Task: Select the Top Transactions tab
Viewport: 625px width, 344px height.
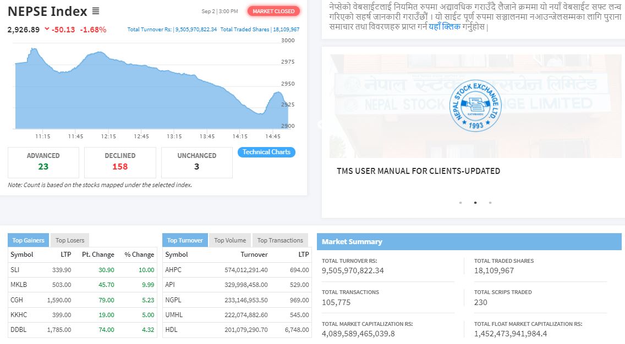Action: [280, 240]
